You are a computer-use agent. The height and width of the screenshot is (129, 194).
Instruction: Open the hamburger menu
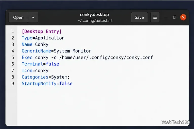point(155,17)
